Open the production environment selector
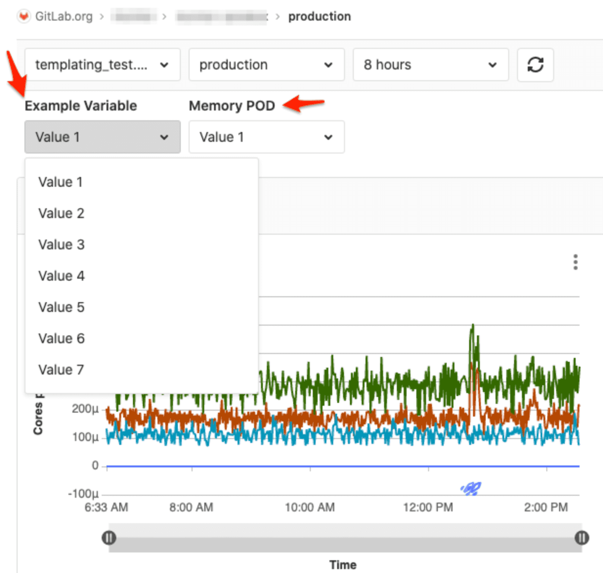This screenshot has height=573, width=603. click(266, 65)
